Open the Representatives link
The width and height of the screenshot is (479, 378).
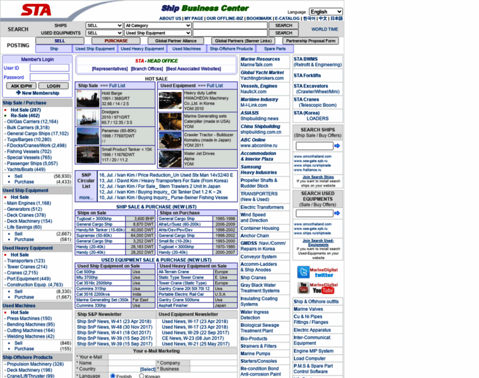(x=110, y=69)
